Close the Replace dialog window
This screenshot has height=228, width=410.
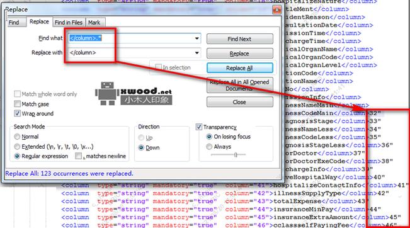tap(276, 9)
